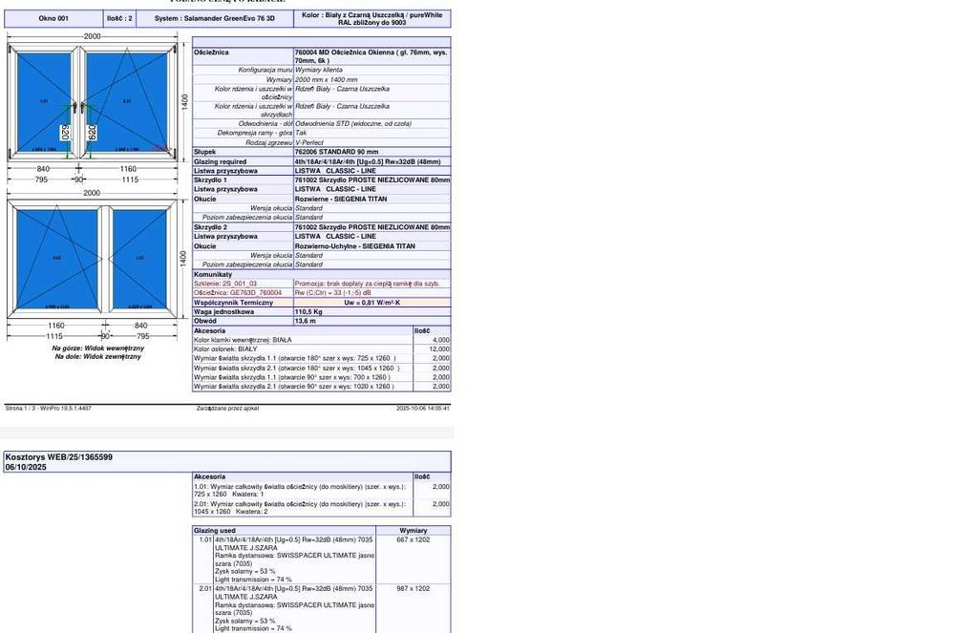Viewport: 955px width, 633px height.
Task: Click the 'V-Perfect' weld type value
Action: [309, 142]
